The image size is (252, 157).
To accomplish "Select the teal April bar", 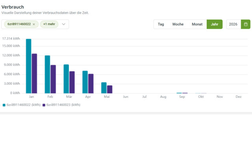I will click(x=85, y=82).
